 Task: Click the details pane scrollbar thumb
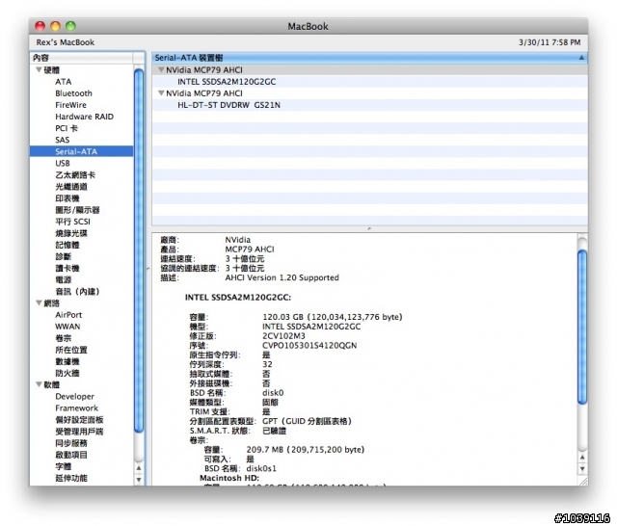tap(582, 328)
